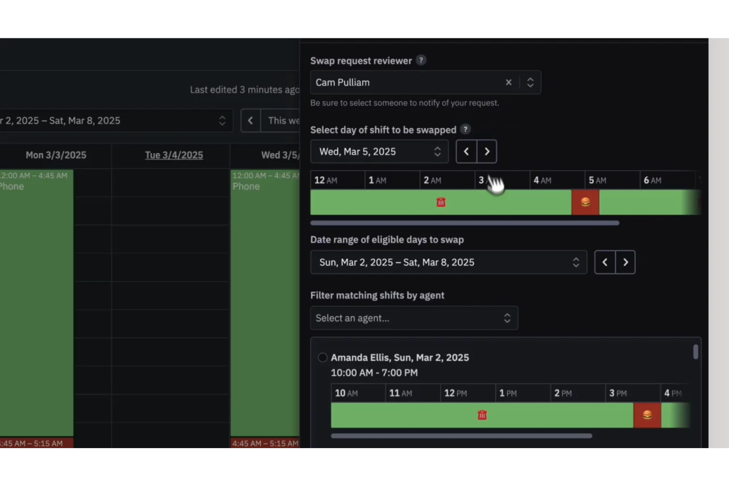The image size is (729, 486).
Task: Select the Mon 3/3/2025 column header
Action: point(56,155)
